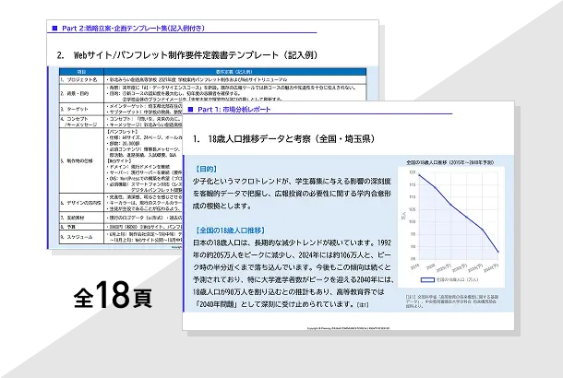
Task: Click the copyright footer on Part 1 slide
Action: (348, 328)
